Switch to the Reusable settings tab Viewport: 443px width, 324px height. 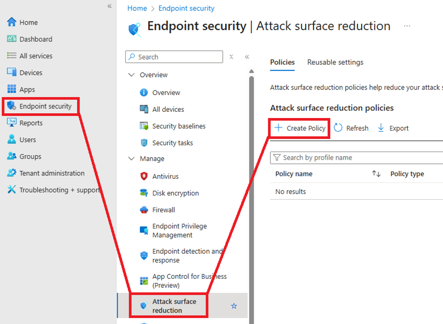pyautogui.click(x=335, y=62)
